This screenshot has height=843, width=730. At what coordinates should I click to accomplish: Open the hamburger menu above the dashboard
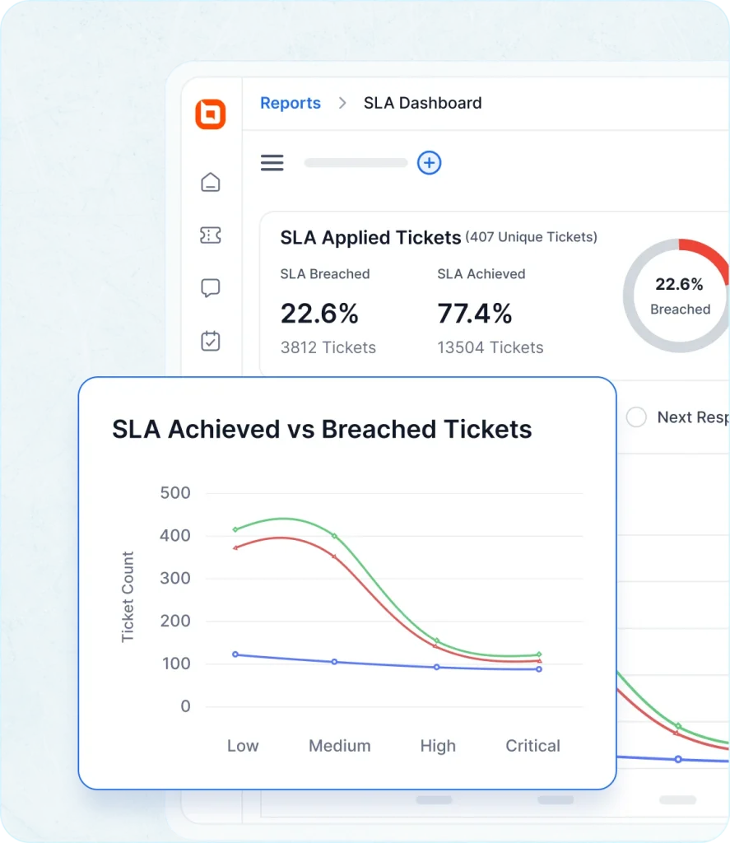(x=272, y=162)
